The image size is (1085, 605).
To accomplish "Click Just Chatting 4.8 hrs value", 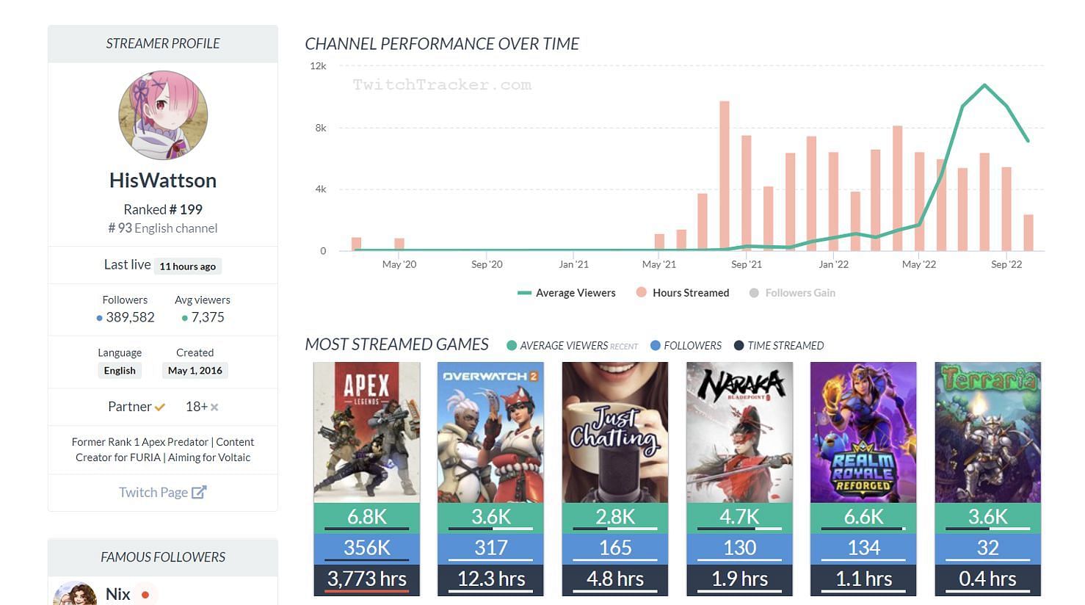I will (x=615, y=579).
